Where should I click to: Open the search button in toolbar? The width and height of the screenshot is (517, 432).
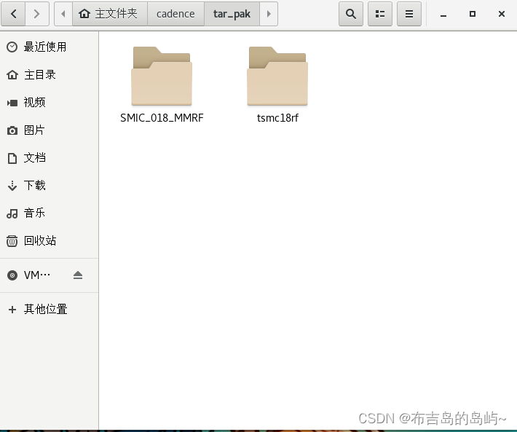pos(351,14)
